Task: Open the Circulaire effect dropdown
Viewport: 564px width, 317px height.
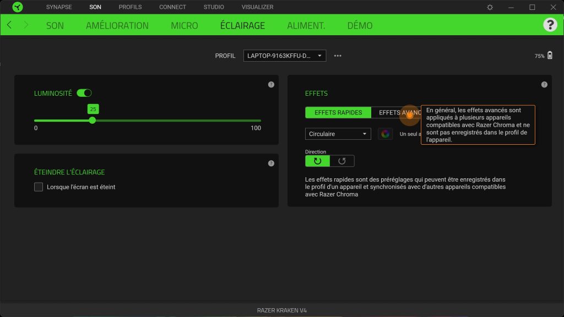Action: (338, 134)
